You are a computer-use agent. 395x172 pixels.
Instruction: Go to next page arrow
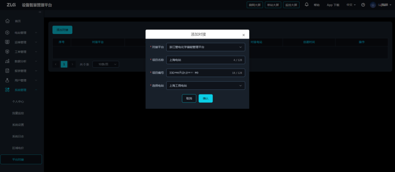pos(72,64)
